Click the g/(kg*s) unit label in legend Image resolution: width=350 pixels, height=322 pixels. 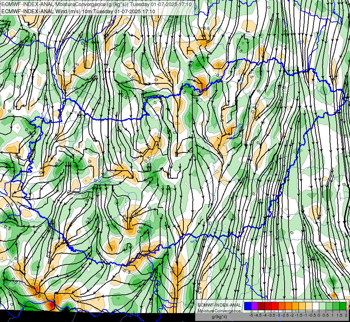click(x=220, y=317)
